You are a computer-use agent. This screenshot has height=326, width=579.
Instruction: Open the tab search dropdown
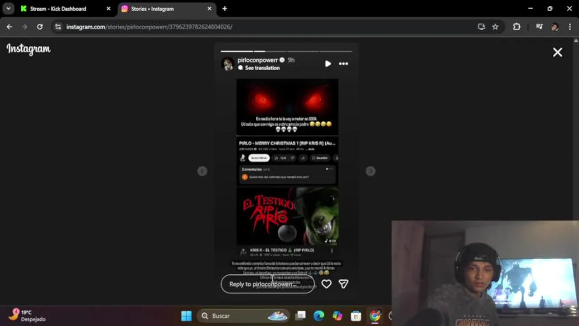tap(8, 9)
